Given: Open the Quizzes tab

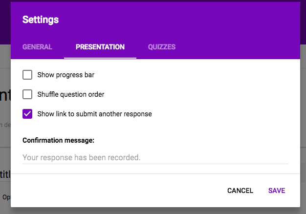Looking at the screenshot, I should coord(162,47).
